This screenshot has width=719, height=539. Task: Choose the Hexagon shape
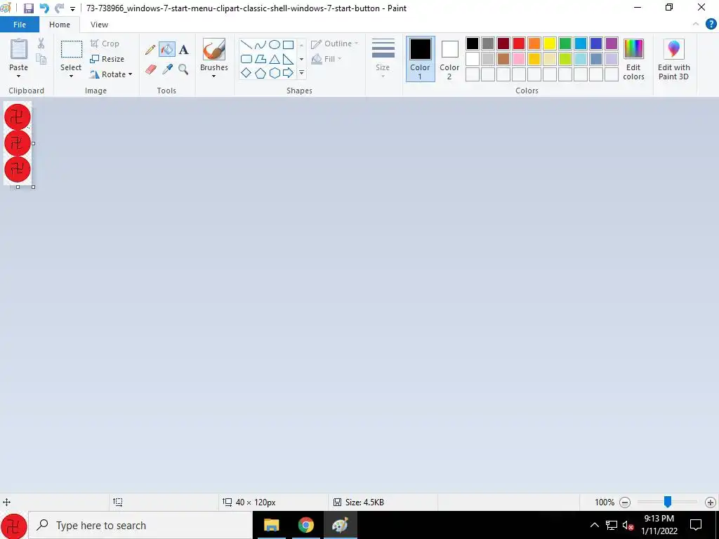275,73
